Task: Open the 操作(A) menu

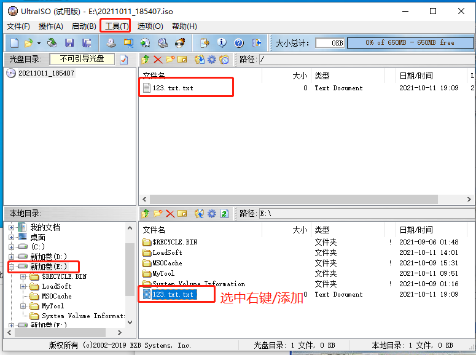Action: pyautogui.click(x=51, y=26)
